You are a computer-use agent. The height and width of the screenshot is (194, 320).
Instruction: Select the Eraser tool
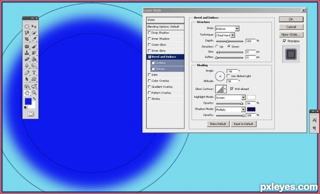click(x=27, y=59)
